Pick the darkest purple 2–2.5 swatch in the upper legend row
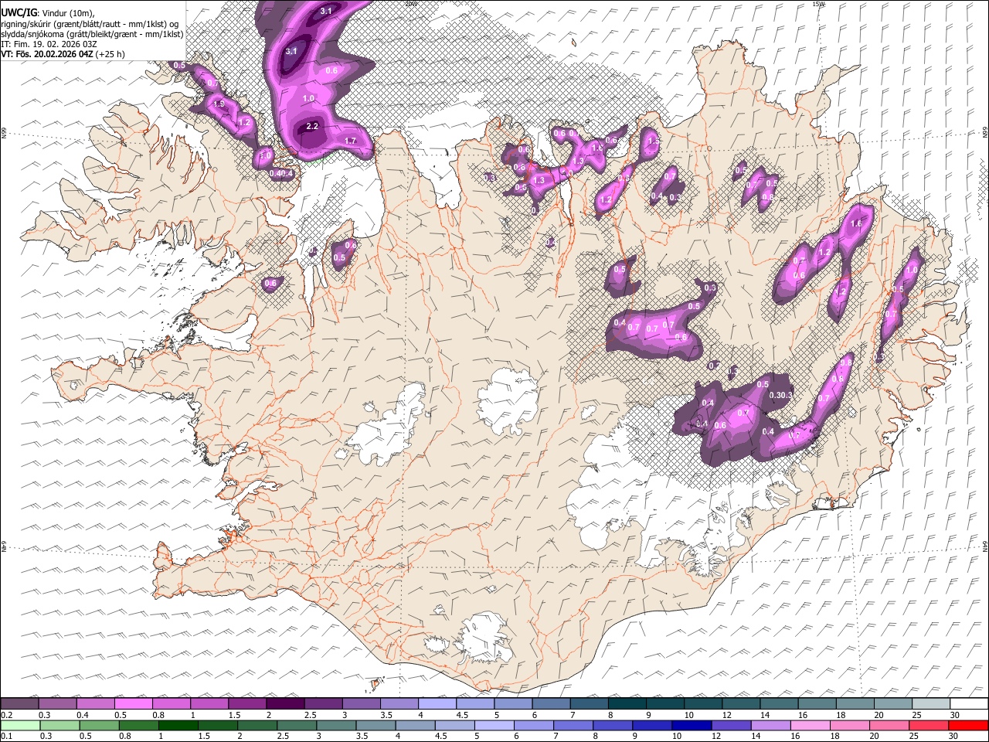Screen dimensions: 989x742 click(285, 704)
